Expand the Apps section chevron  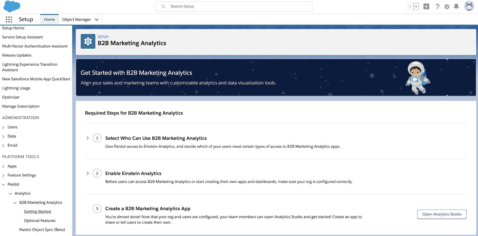pos(3,166)
